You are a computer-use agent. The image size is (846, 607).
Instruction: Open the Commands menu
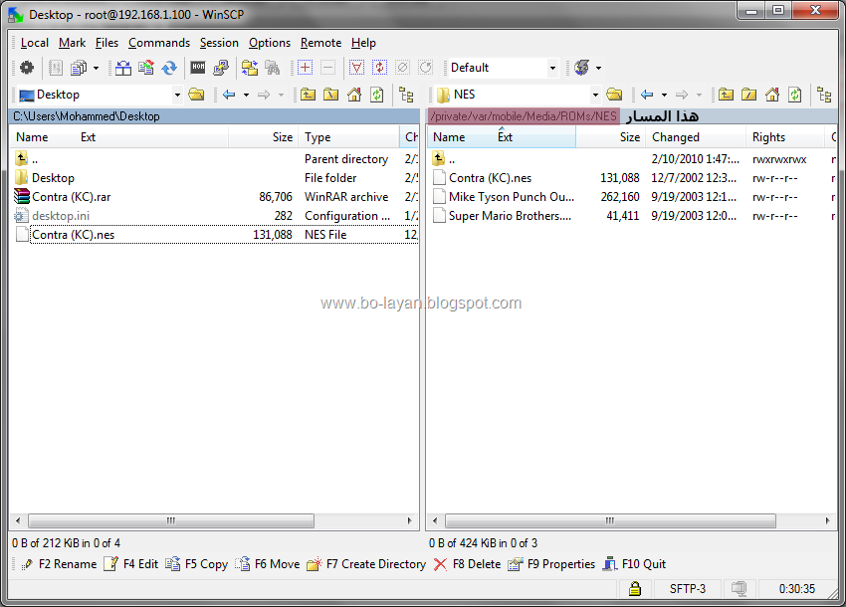(x=159, y=43)
